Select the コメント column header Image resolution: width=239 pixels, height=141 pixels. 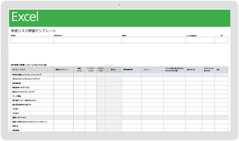click(152, 69)
